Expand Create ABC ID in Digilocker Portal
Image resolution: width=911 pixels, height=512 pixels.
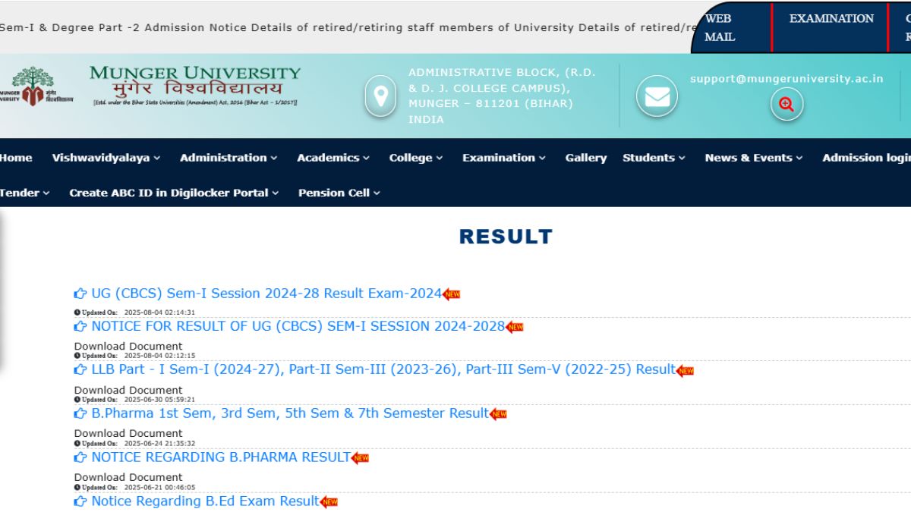[174, 193]
